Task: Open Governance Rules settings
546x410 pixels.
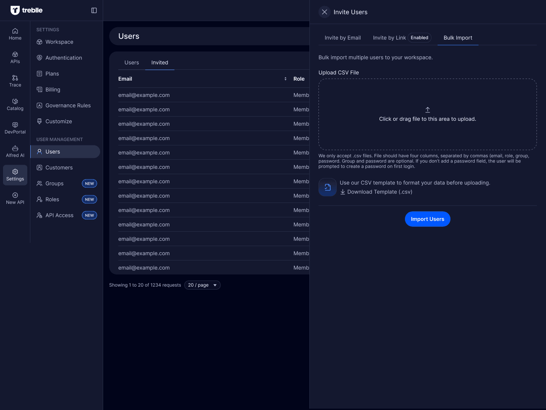Action: click(68, 106)
